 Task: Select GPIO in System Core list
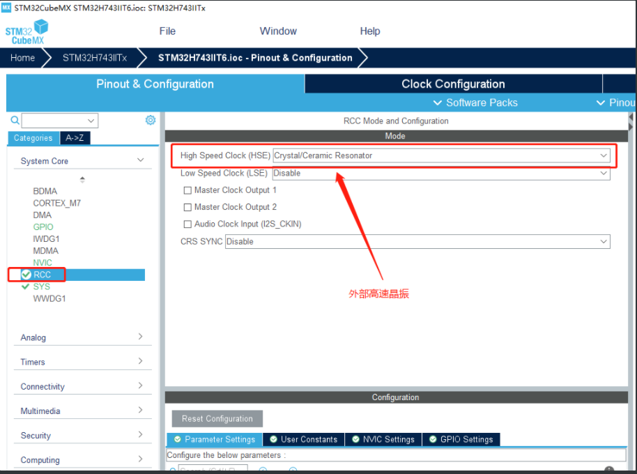pyautogui.click(x=43, y=227)
